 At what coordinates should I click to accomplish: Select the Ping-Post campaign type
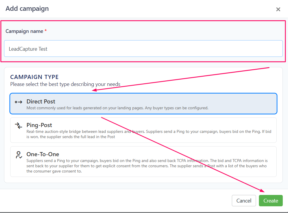pos(143,130)
